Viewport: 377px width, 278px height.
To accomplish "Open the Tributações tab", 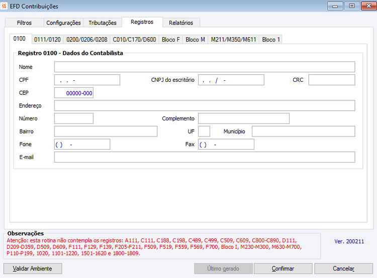I will click(x=103, y=23).
